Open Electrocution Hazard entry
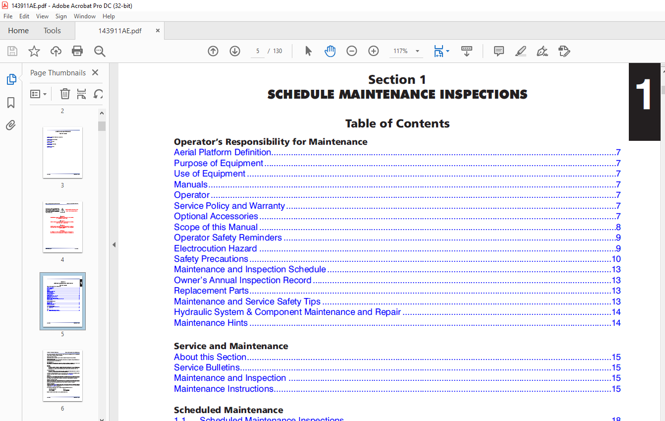 [216, 248]
